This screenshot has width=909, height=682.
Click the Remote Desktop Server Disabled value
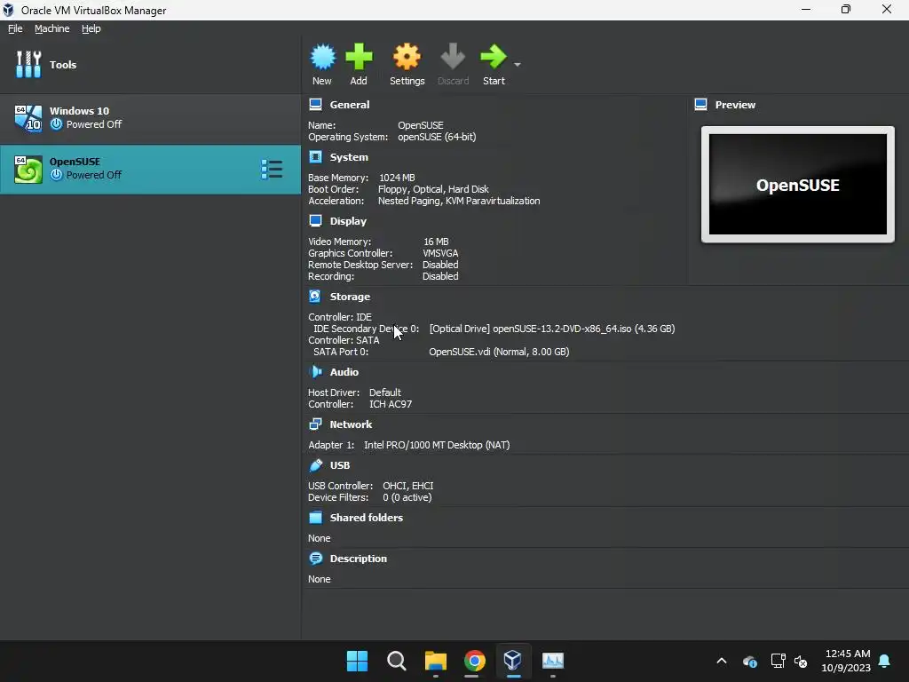[440, 265]
